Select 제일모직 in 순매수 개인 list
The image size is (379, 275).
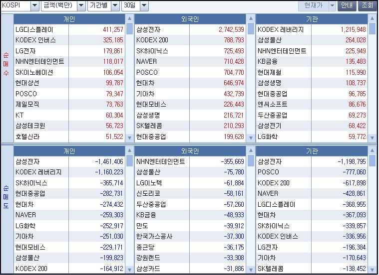pyautogui.click(x=27, y=104)
